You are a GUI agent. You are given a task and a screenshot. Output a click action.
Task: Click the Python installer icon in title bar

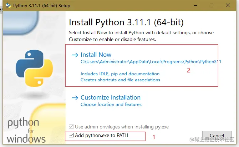click(x=9, y=5)
